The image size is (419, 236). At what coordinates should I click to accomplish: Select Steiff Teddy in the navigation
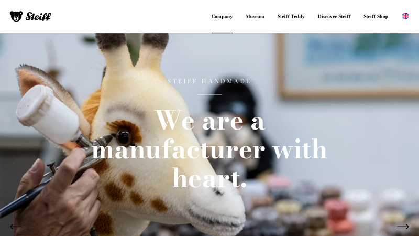tap(291, 16)
